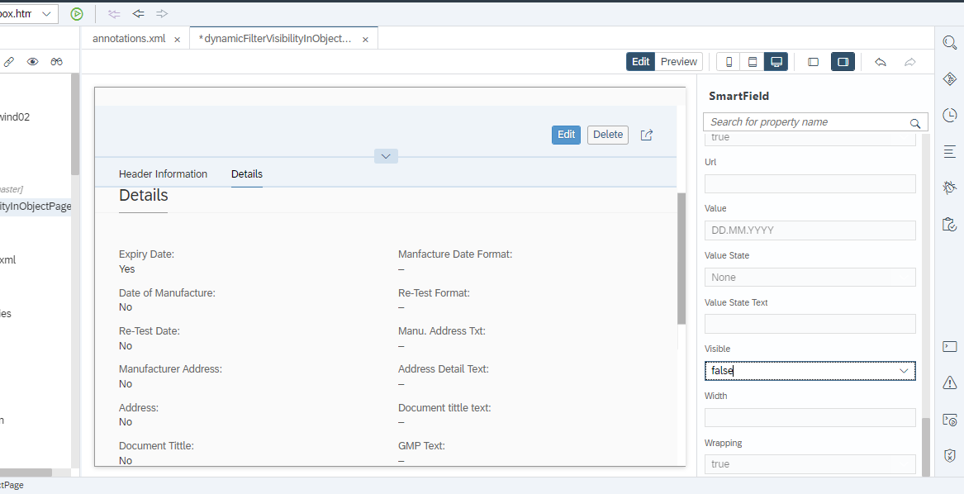Run the application with the green play icon
The height and width of the screenshot is (494, 964).
77,14
